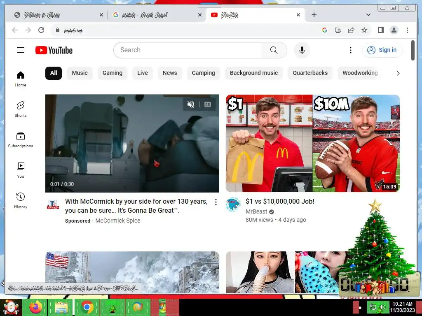
Task: Select the Camping filter chip
Action: pos(204,73)
